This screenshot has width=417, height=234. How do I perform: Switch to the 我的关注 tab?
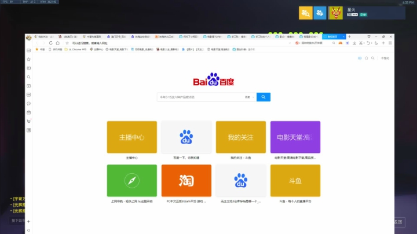(44, 36)
